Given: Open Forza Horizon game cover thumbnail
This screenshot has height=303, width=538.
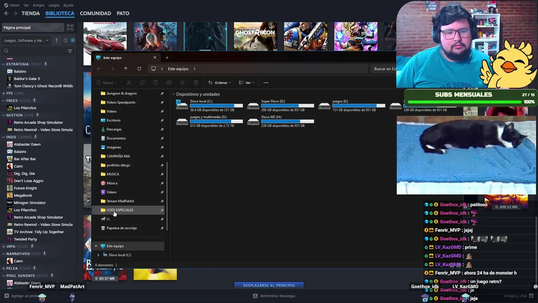Looking at the screenshot, I should 105,37.
